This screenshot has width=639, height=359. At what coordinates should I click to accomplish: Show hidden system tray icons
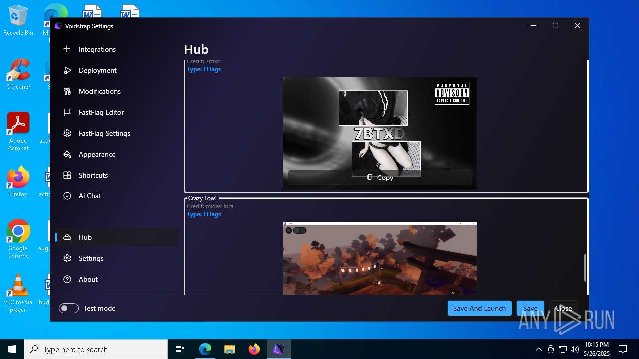[538, 349]
